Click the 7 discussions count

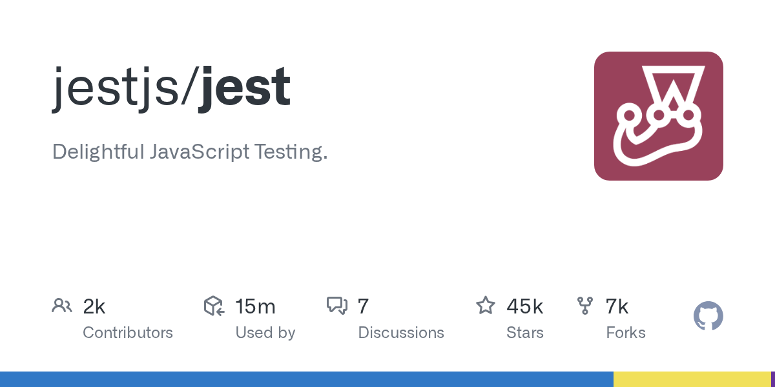[x=363, y=306]
